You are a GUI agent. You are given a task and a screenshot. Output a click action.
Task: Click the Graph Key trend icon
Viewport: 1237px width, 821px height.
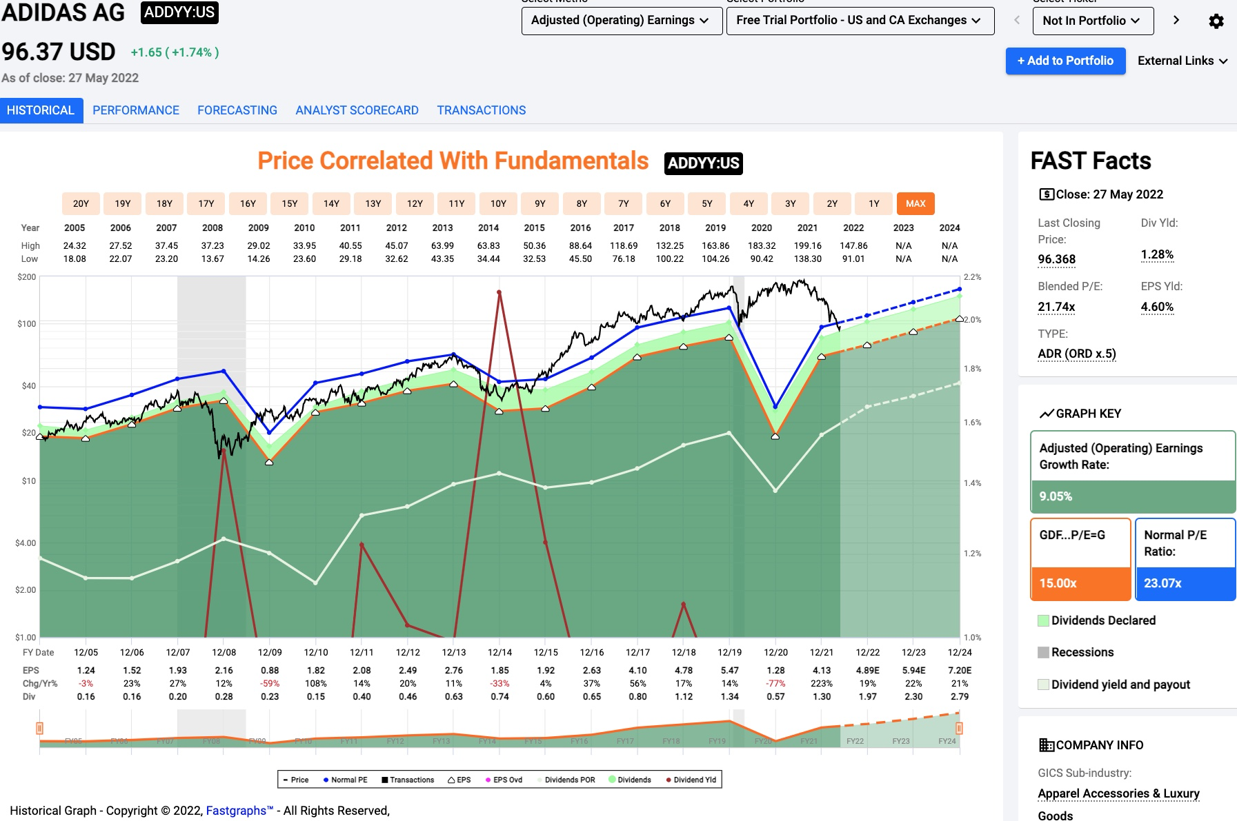tap(1046, 414)
